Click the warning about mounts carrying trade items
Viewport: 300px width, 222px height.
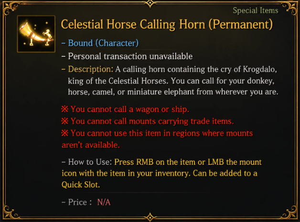click(x=148, y=121)
